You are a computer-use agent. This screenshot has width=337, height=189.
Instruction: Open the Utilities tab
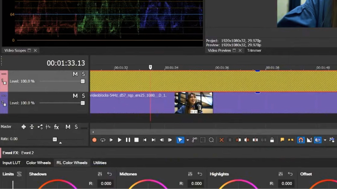click(x=100, y=163)
